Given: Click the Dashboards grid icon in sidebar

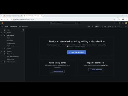Looking at the screenshot, I should click(5, 35).
